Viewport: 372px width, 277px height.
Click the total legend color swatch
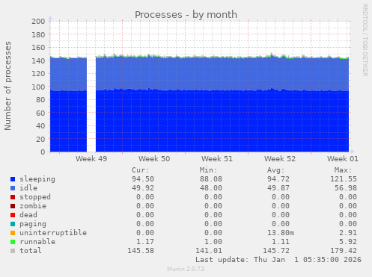point(13,251)
